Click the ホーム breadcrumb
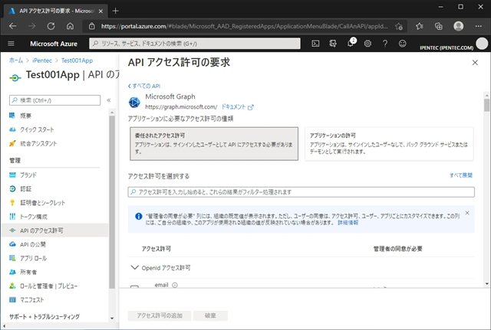The image size is (491, 330). pyautogui.click(x=16, y=60)
